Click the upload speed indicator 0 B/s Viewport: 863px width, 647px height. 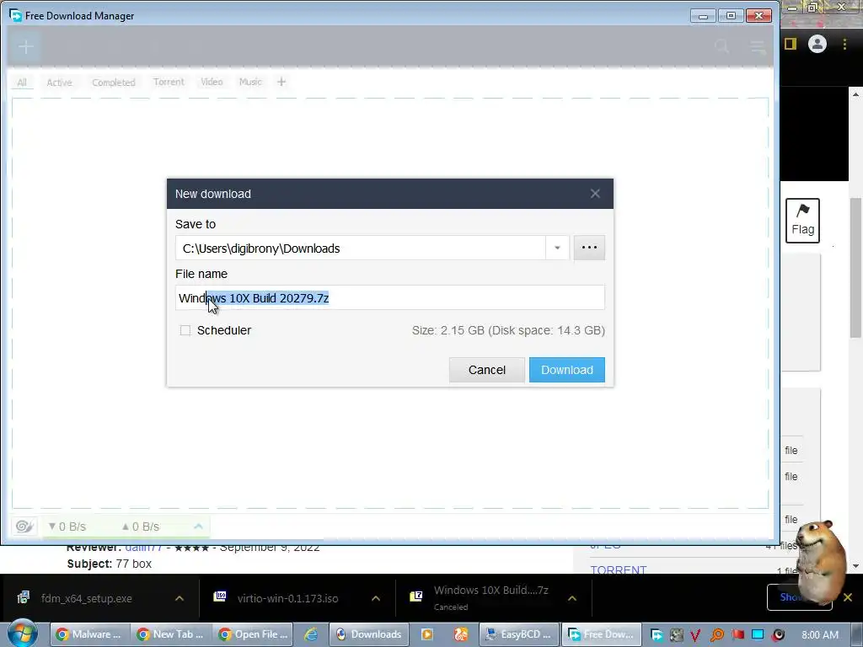[x=141, y=527]
